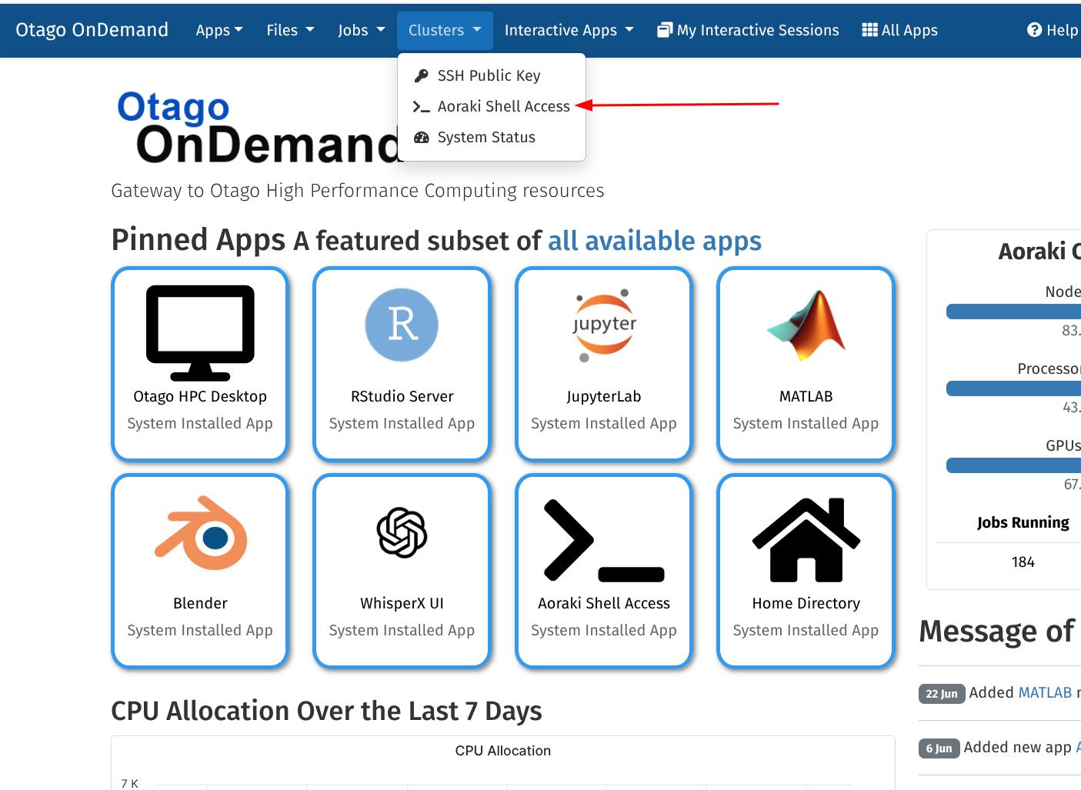The height and width of the screenshot is (790, 1081).
Task: Open Home Directory house icon
Action: point(806,539)
